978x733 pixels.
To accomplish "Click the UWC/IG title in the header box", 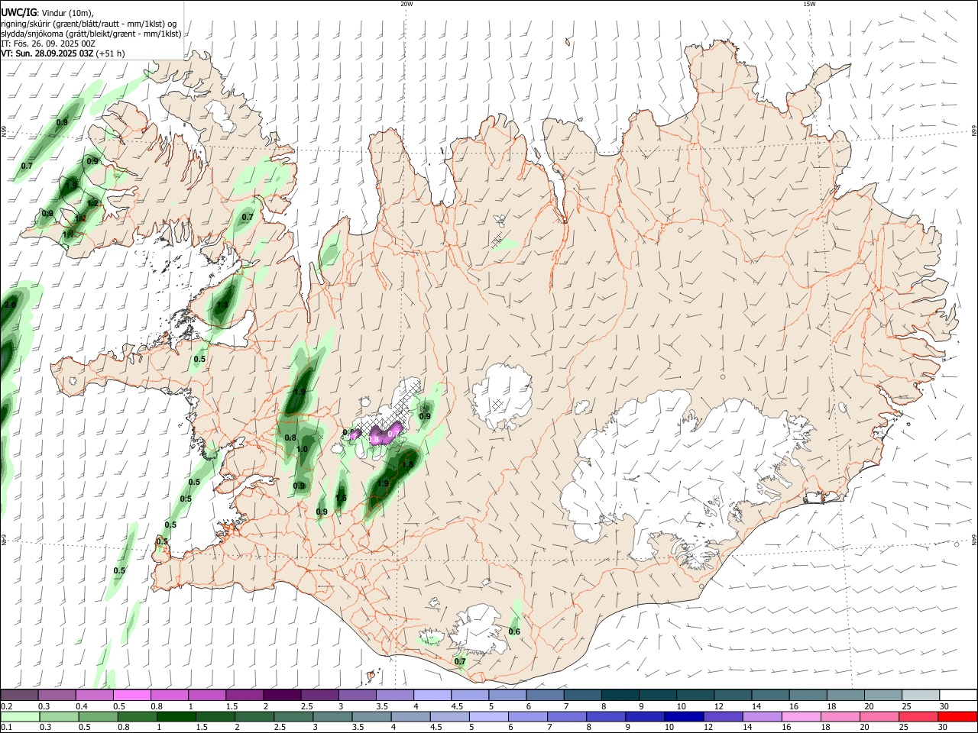I will click(x=18, y=13).
